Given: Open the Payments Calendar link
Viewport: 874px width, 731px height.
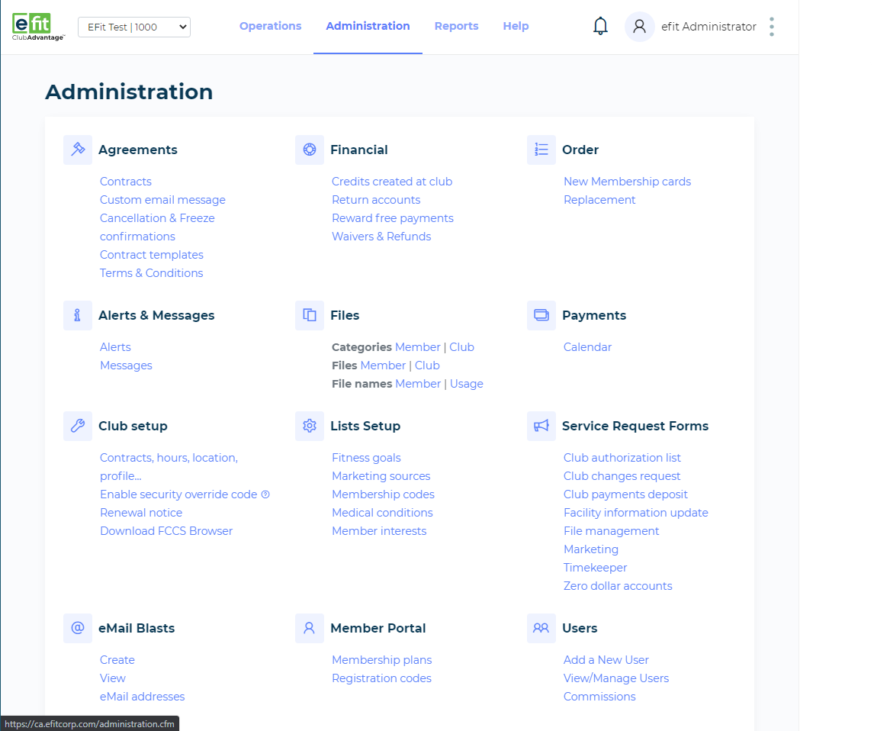Looking at the screenshot, I should (x=587, y=347).
